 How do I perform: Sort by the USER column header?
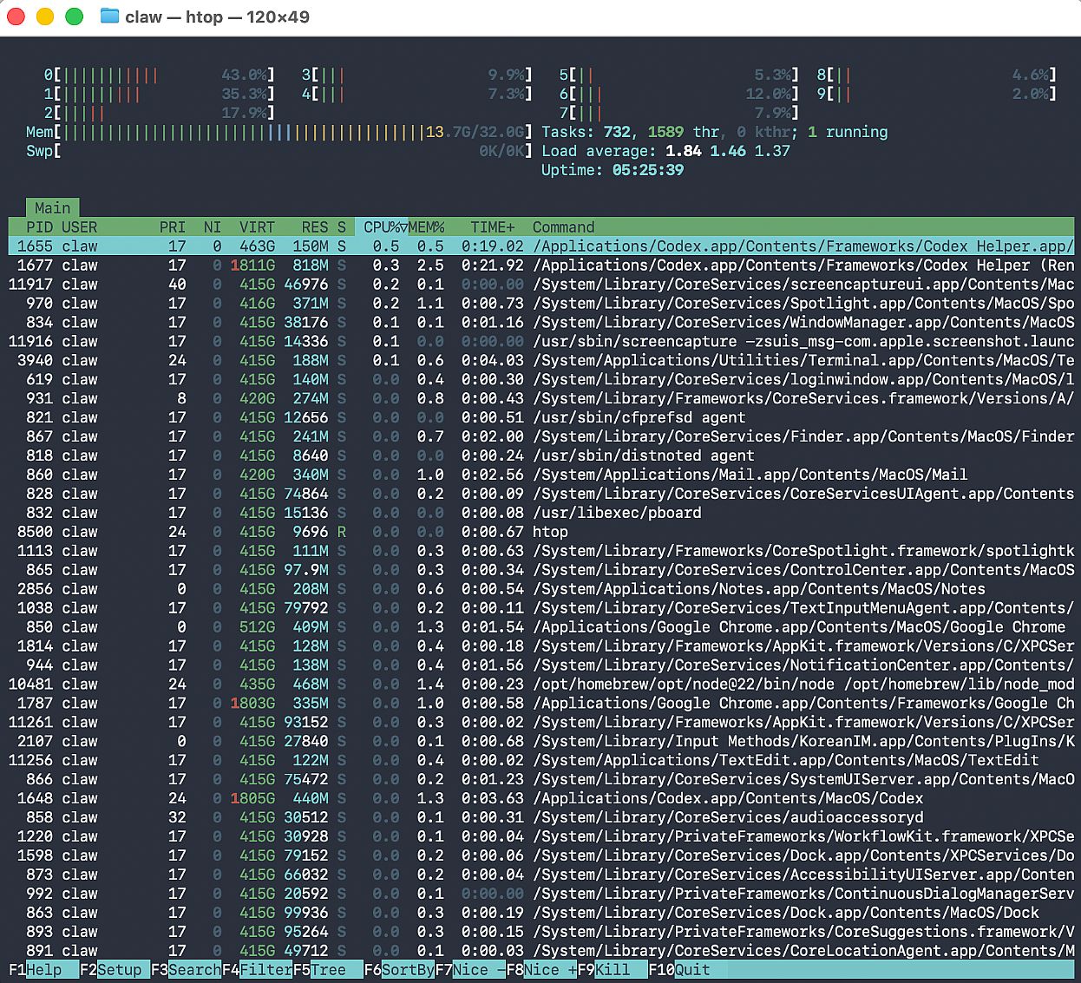(79, 227)
